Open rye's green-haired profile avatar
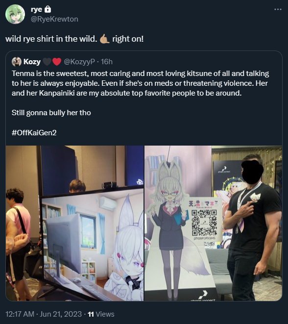Viewport: 288px width, 324px height. pos(15,14)
